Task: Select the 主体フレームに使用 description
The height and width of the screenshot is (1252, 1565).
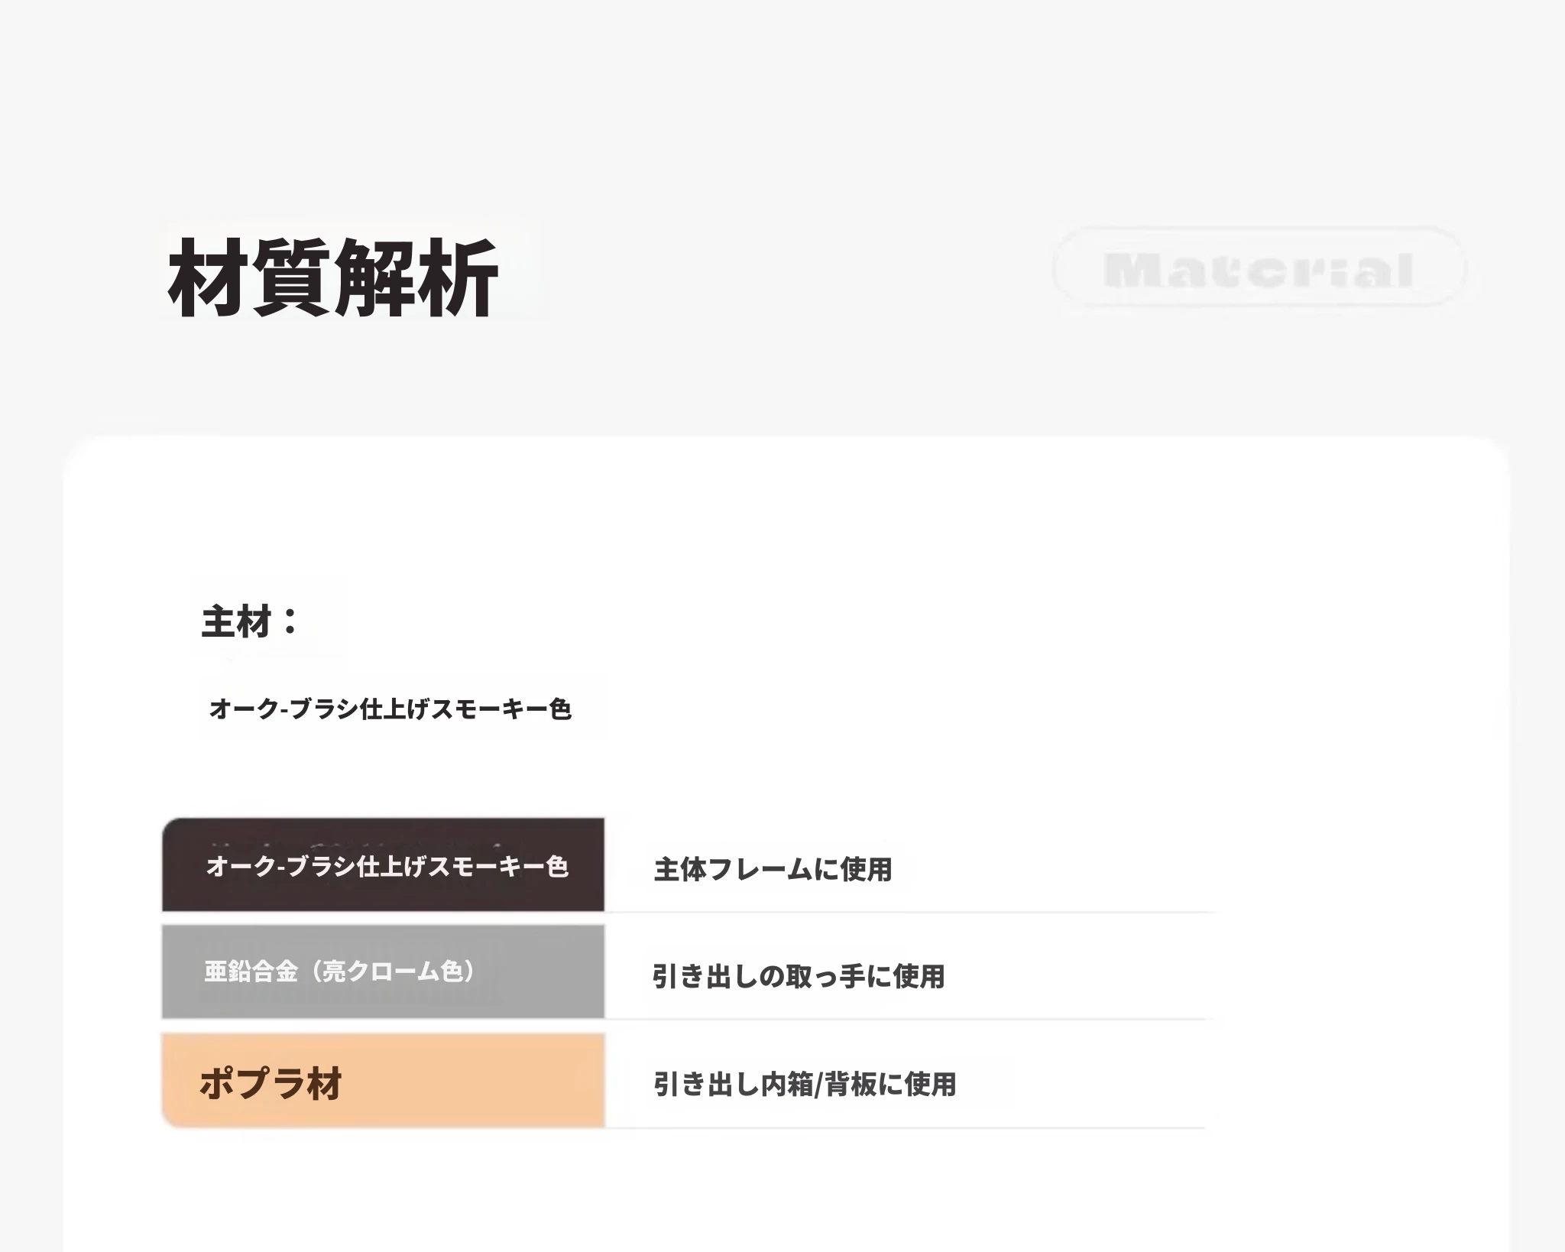Action: coord(773,869)
